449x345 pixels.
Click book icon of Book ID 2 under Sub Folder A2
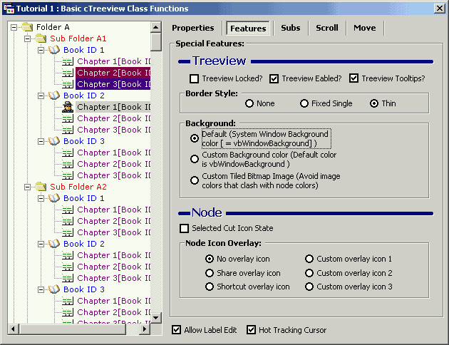pos(54,244)
